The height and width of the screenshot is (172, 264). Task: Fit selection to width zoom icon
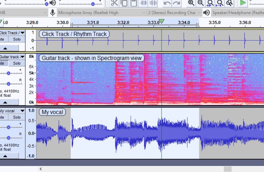[210, 3]
